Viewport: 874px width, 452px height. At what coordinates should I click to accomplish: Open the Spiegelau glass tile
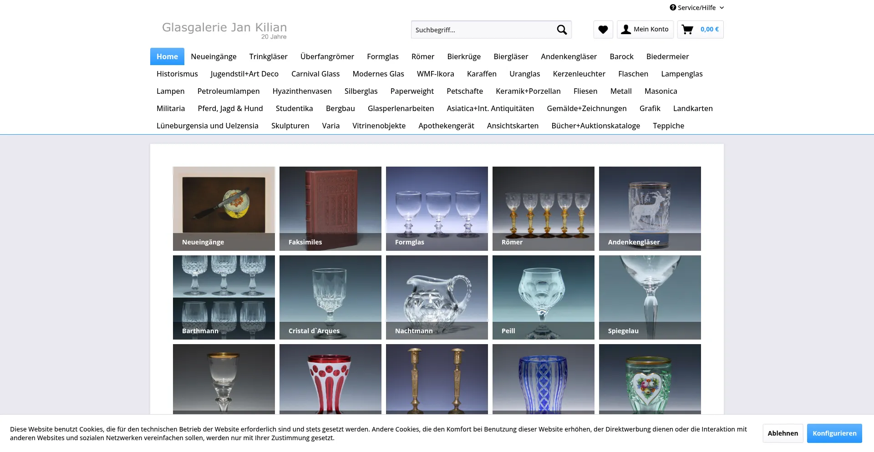point(650,297)
